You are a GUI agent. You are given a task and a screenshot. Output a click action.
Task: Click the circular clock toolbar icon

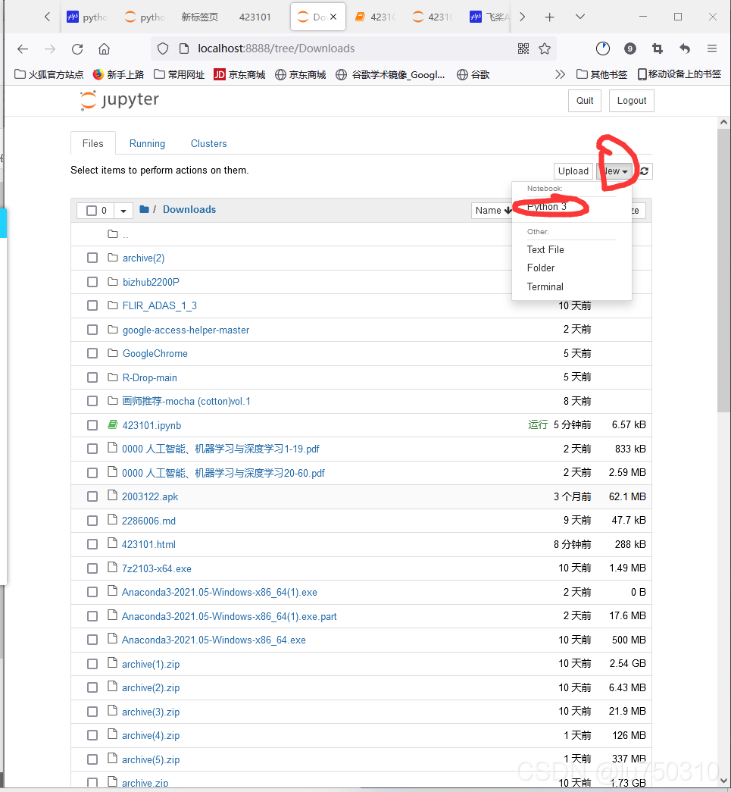point(603,49)
